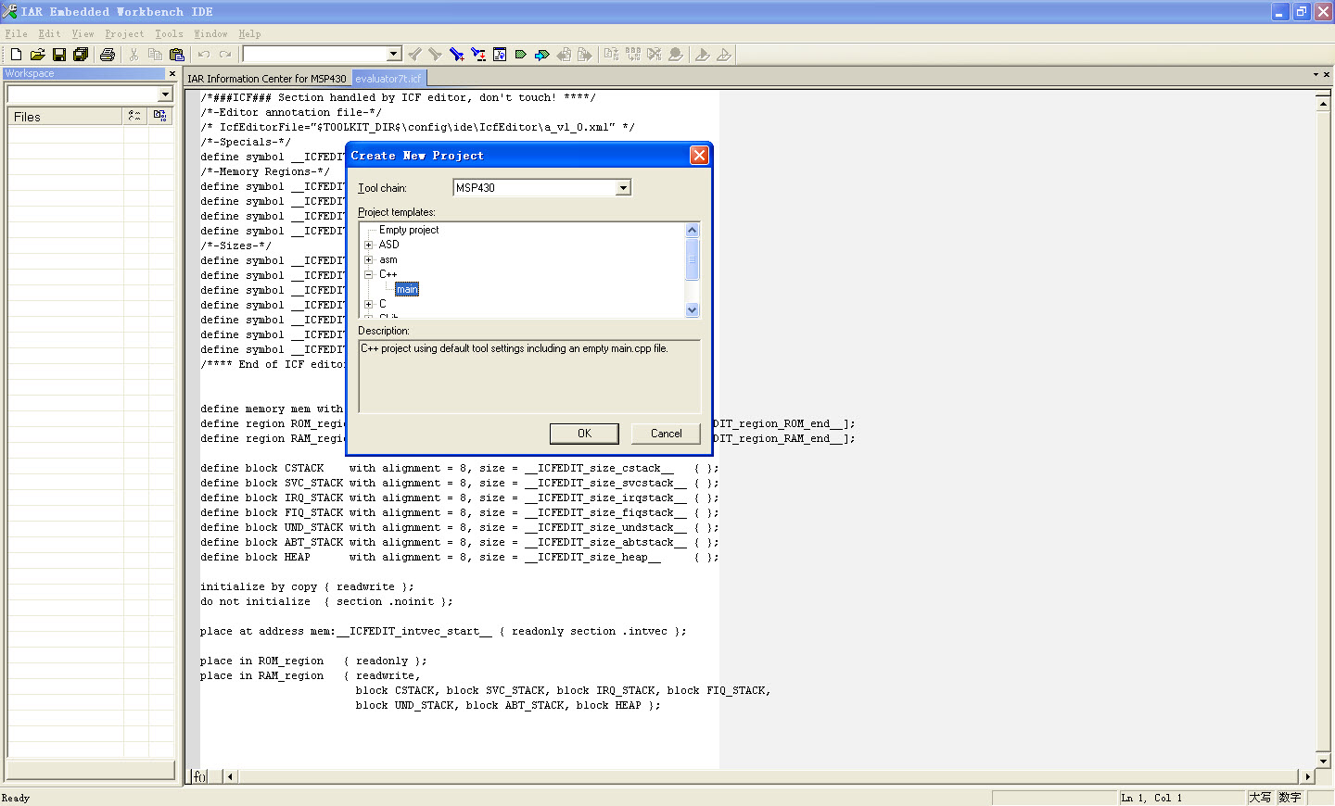Select the main template under C++
Screen dimensions: 1335x806
point(407,289)
